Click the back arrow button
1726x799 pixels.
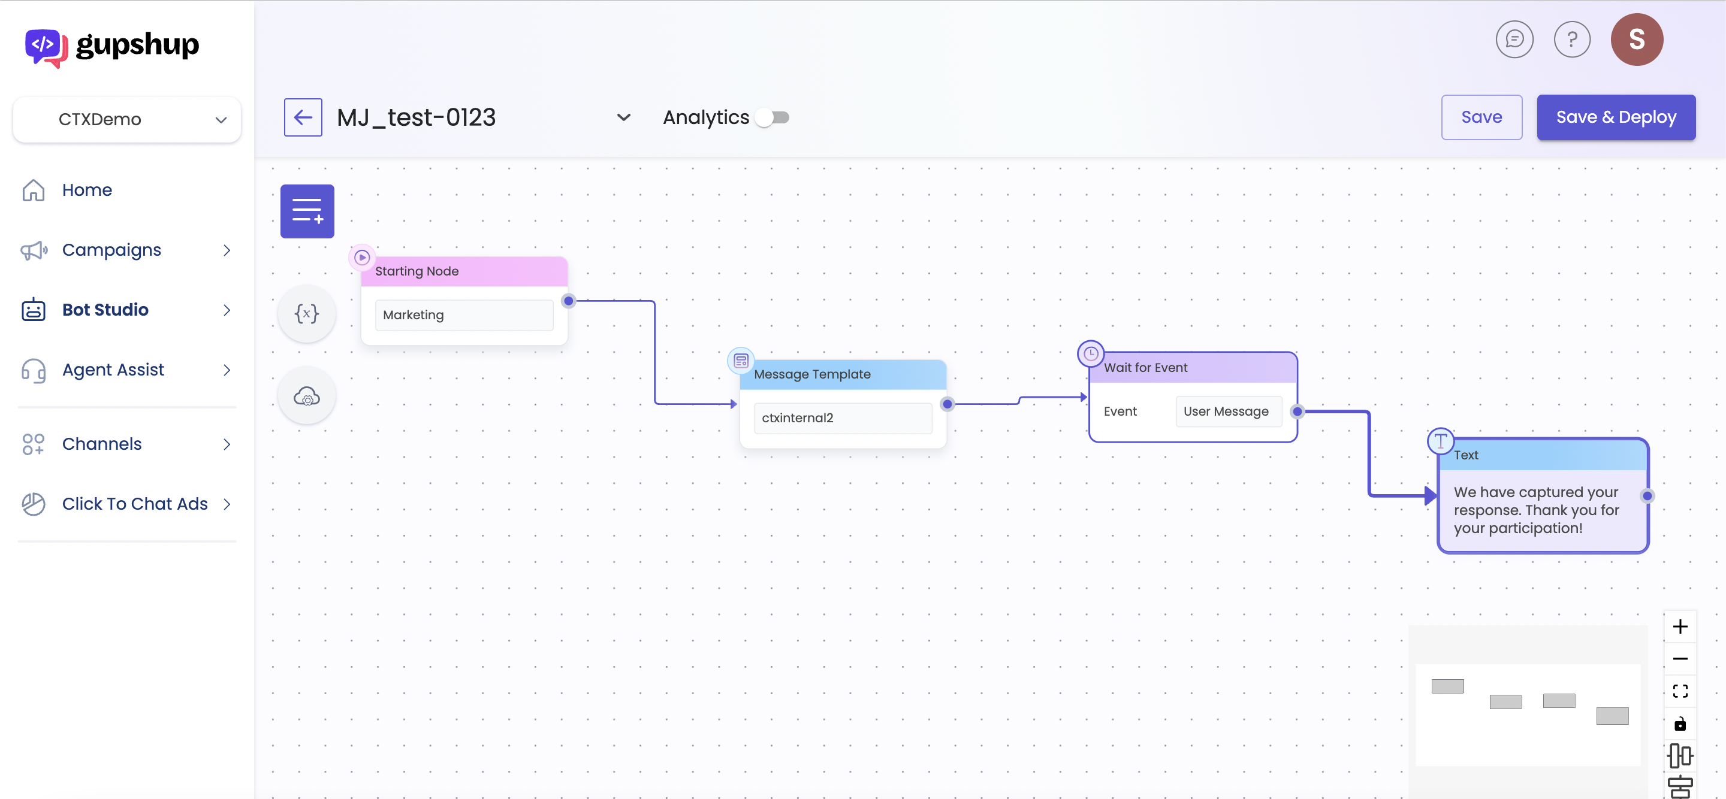point(303,118)
